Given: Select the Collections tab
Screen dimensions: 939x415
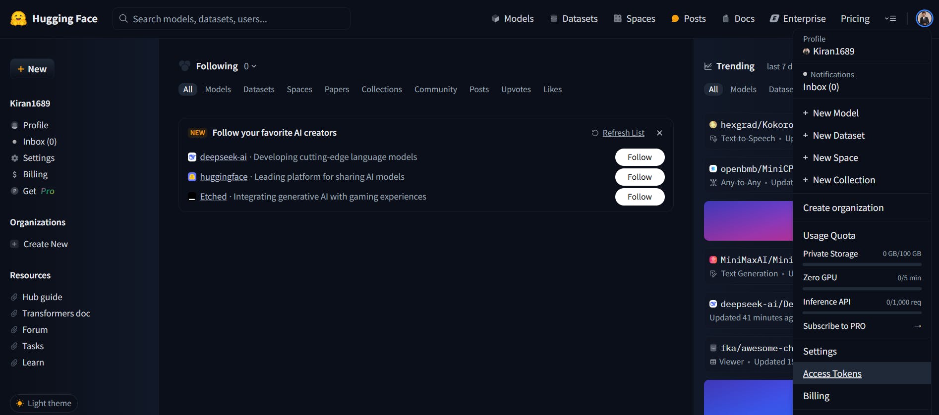Looking at the screenshot, I should click(382, 90).
